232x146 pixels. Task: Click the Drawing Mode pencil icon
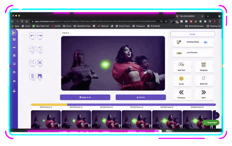point(179,42)
